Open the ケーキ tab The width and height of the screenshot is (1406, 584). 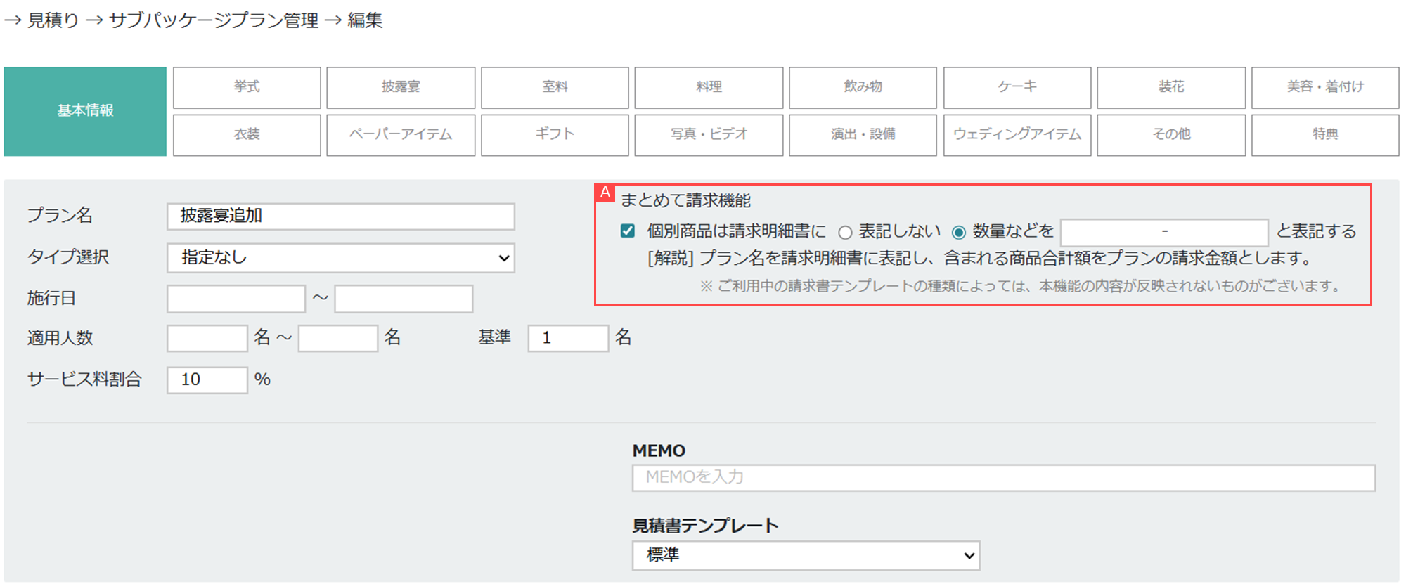1017,87
